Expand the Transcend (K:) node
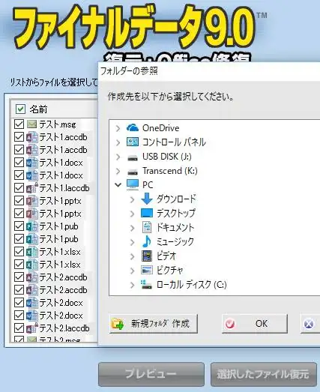Viewport: 320px width, 392px height. 118,171
